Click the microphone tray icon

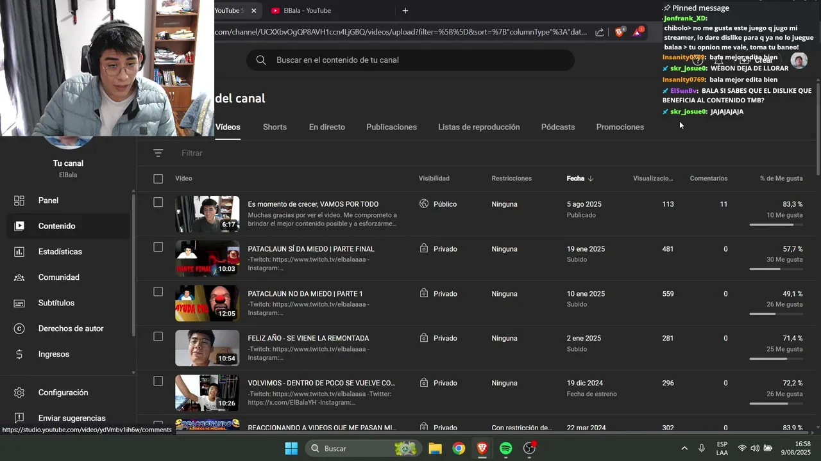702,448
